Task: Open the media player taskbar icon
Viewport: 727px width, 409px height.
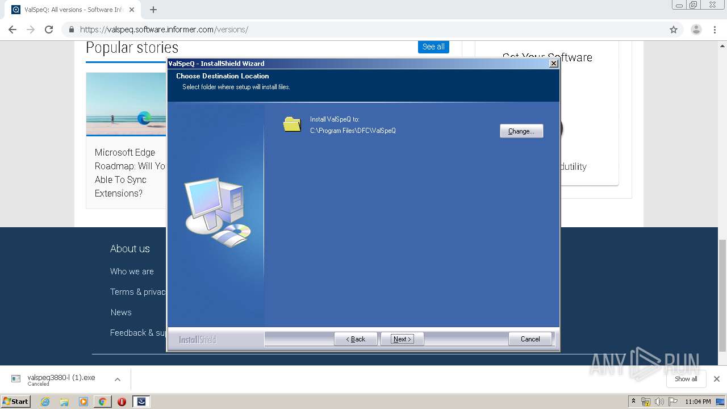Action: (83, 402)
